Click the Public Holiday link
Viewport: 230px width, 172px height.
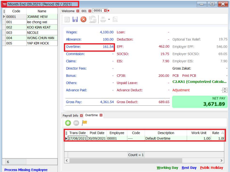[212, 168]
